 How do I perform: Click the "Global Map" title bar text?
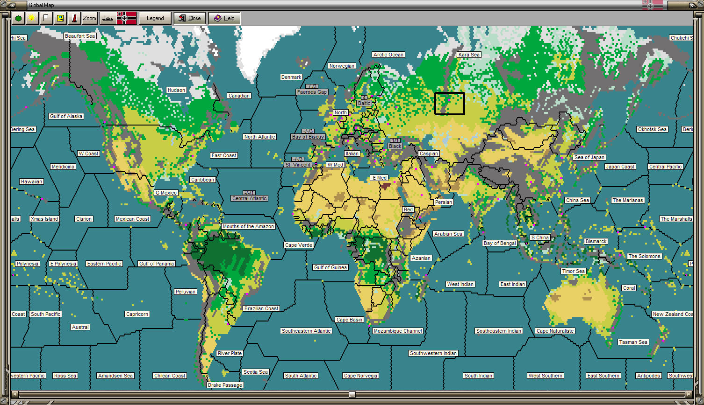[41, 5]
